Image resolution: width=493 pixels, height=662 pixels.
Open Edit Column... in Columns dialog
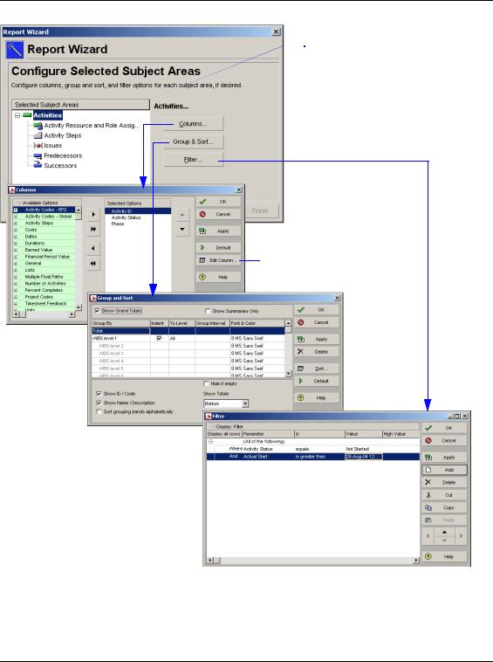218,260
